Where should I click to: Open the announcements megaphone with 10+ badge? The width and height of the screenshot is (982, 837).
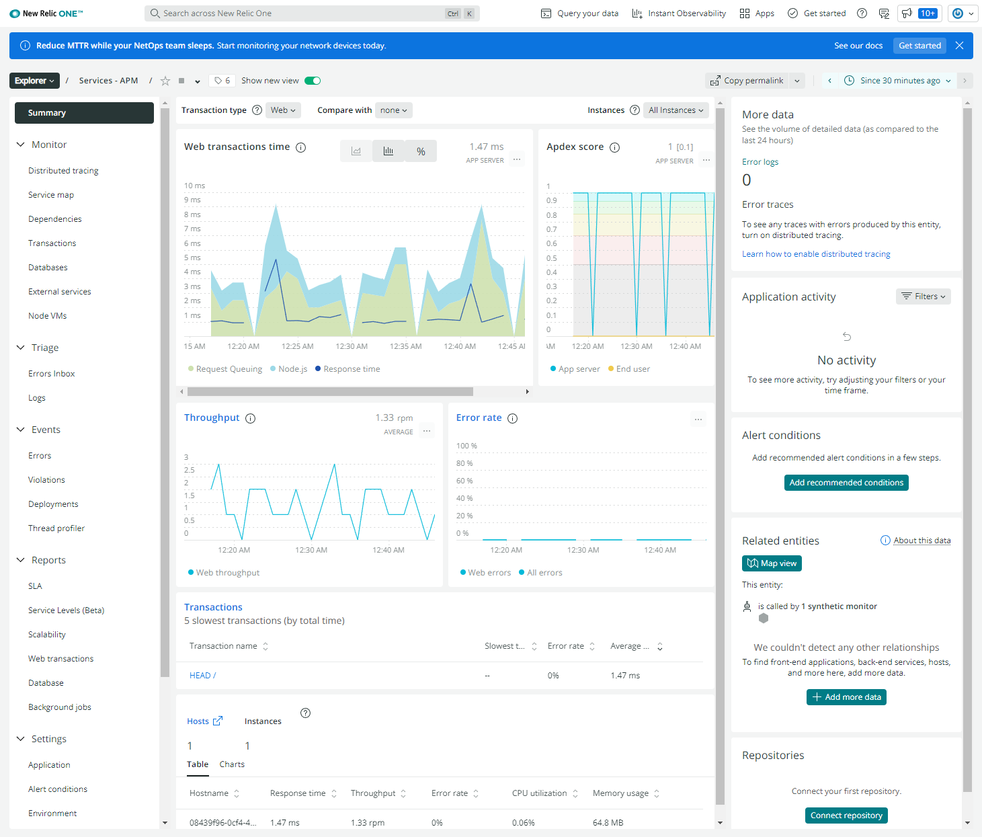coord(919,13)
